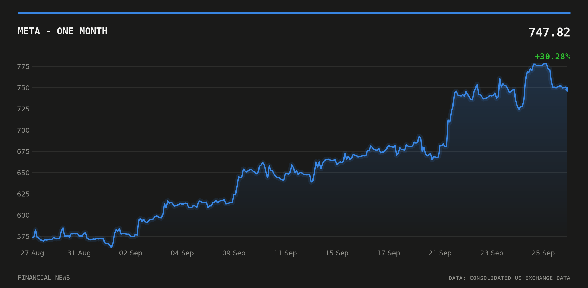Click the 747.82 price value
588x288 pixels.
pos(550,33)
